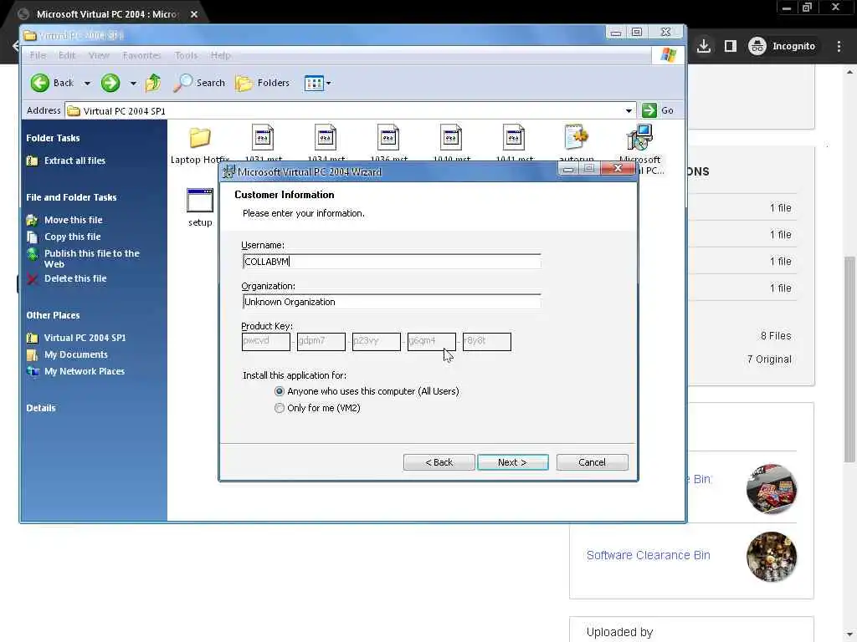857x642 pixels.
Task: Click the green Forward arrow icon
Action: pyautogui.click(x=110, y=83)
